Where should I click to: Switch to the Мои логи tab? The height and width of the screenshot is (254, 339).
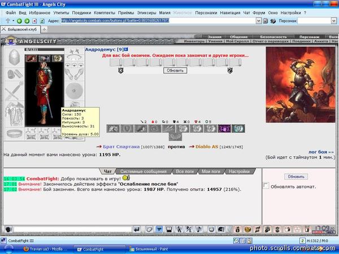(211, 172)
